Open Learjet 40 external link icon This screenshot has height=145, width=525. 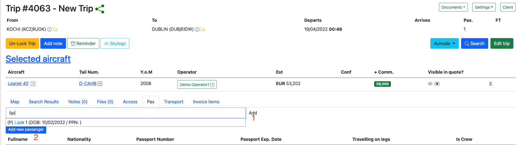33,84
